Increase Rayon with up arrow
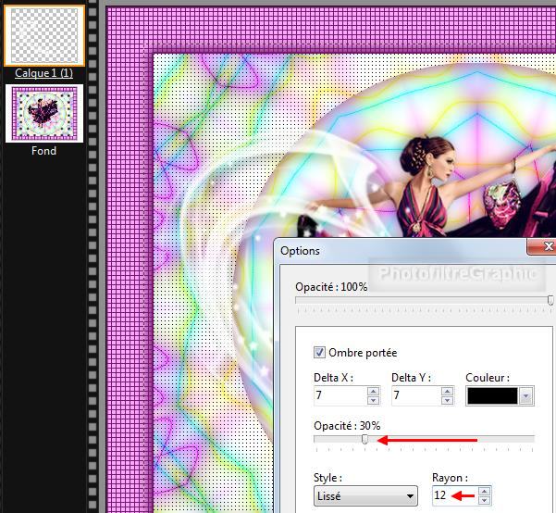 485,491
